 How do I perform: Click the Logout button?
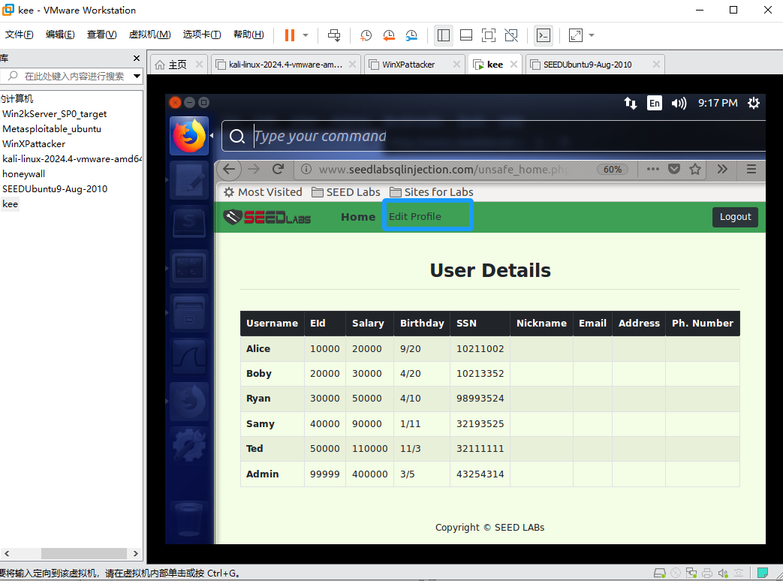click(735, 217)
